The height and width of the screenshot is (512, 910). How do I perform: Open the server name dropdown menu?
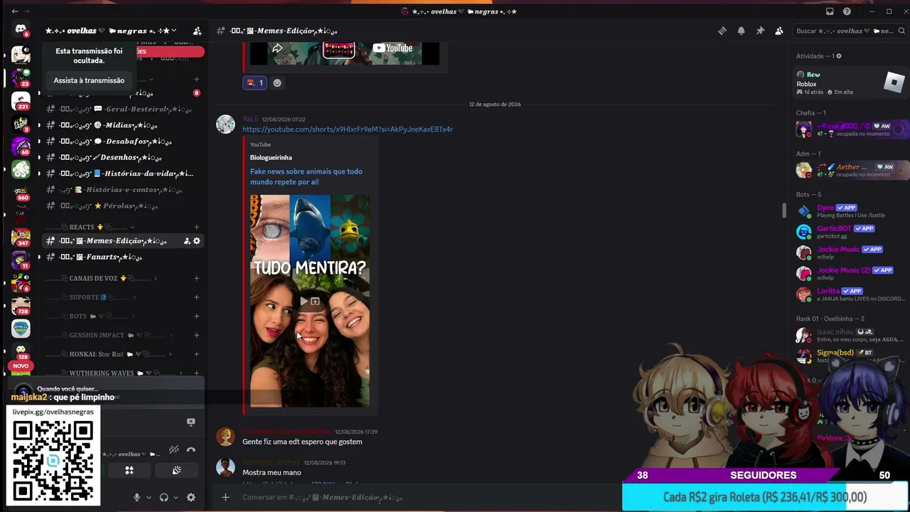pyautogui.click(x=111, y=31)
